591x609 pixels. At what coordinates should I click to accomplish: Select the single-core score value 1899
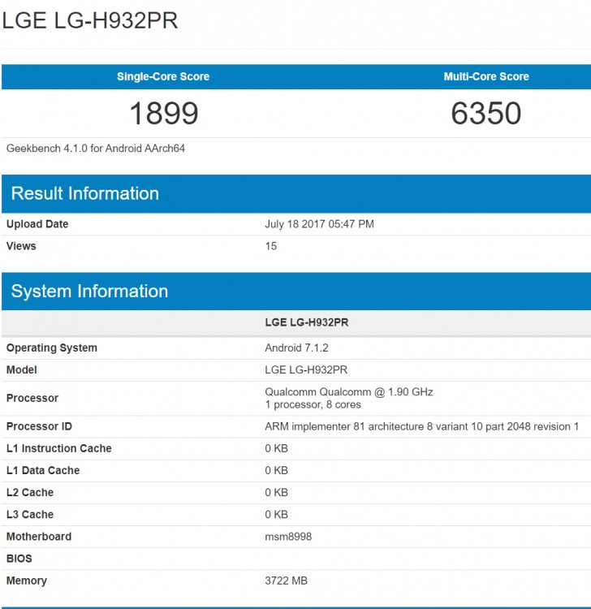163,114
